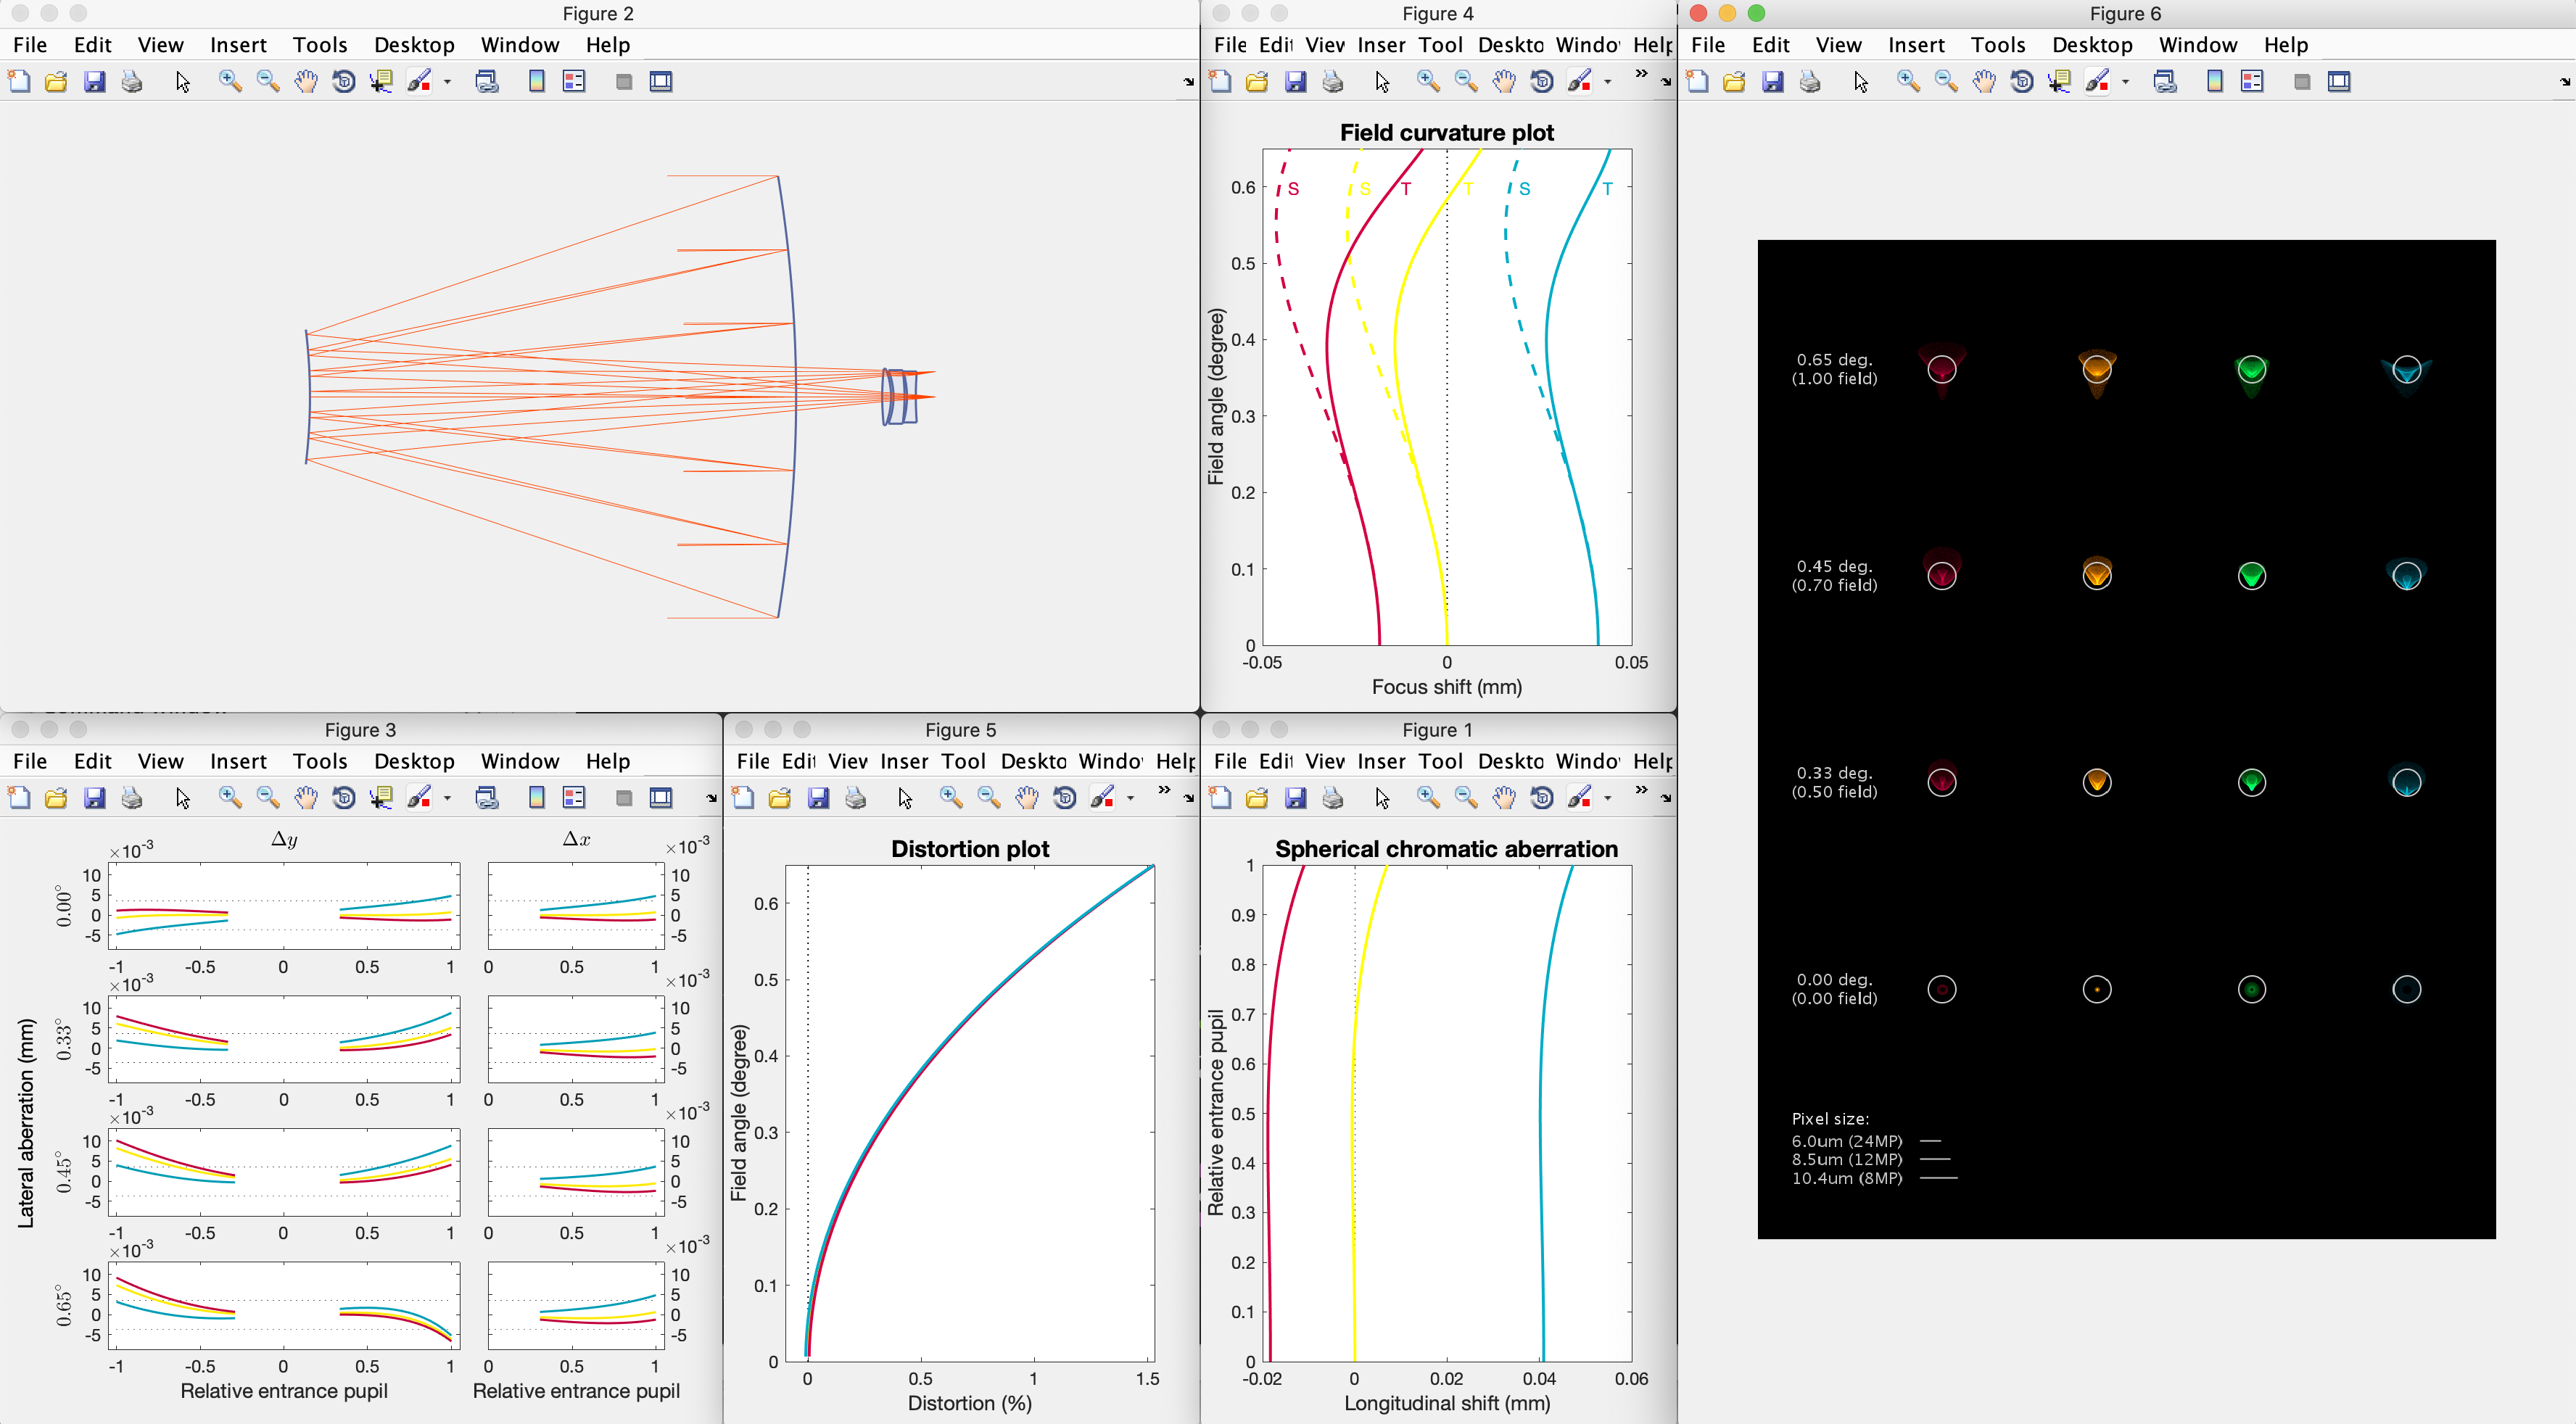Click Open File icon in Figure 3
The image size is (2576, 1424).
56,798
